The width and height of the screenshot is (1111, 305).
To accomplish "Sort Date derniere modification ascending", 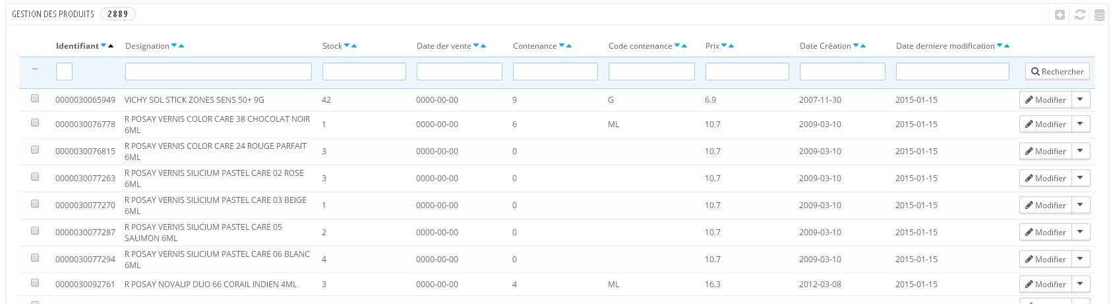I will (x=1007, y=46).
